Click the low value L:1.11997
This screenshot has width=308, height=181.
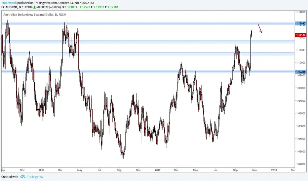[97, 7]
